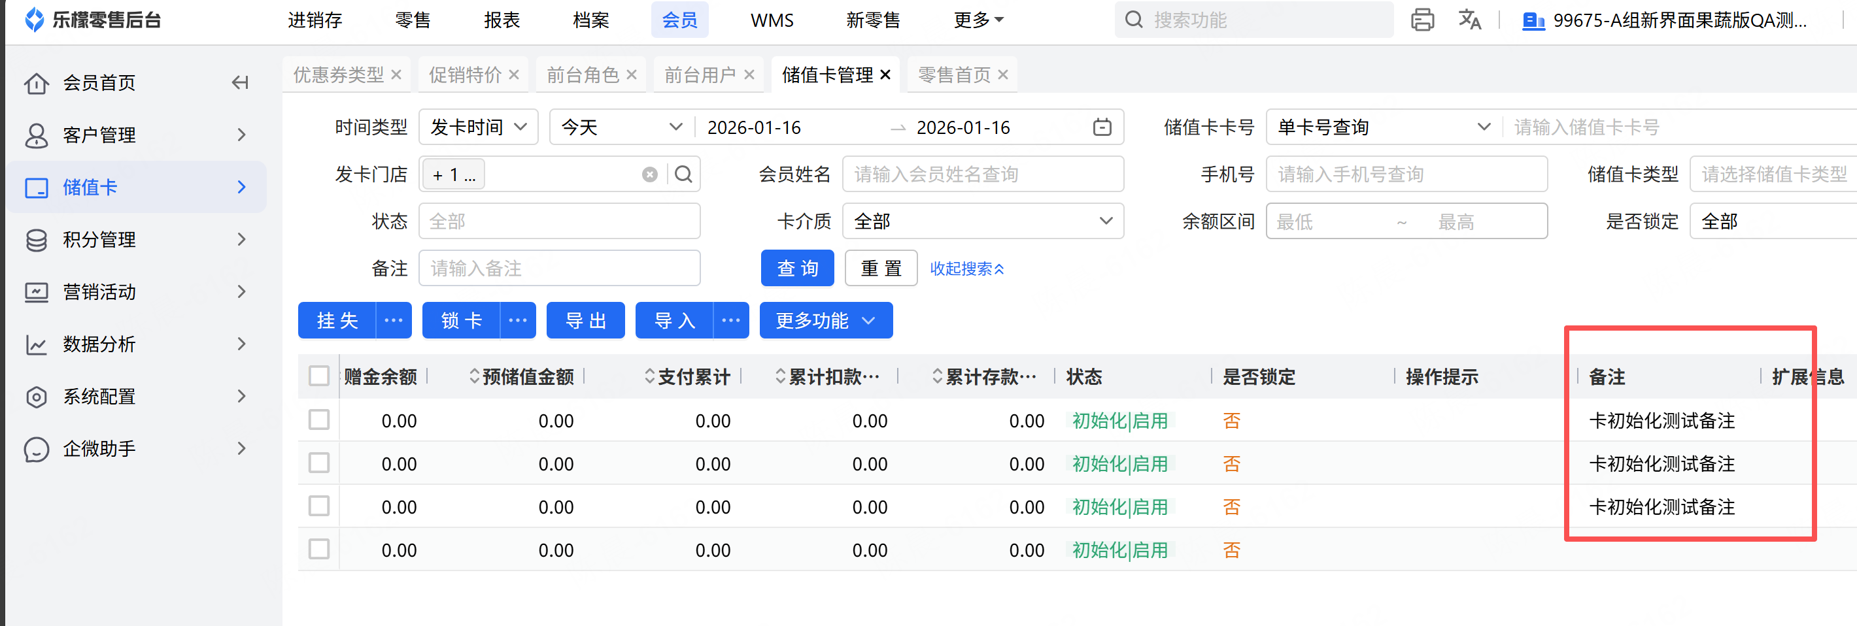
Task: Open the 会员首页 home icon in sidebar
Action: (x=36, y=84)
